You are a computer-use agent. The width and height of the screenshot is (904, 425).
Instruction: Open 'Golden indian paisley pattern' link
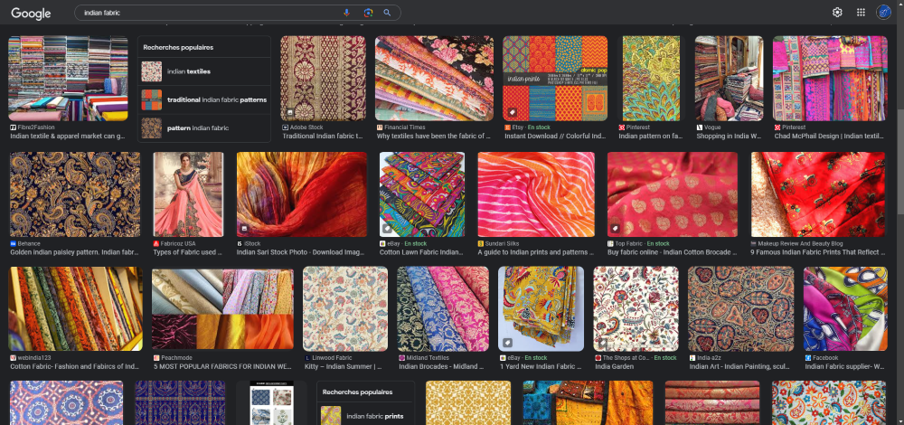(x=74, y=252)
